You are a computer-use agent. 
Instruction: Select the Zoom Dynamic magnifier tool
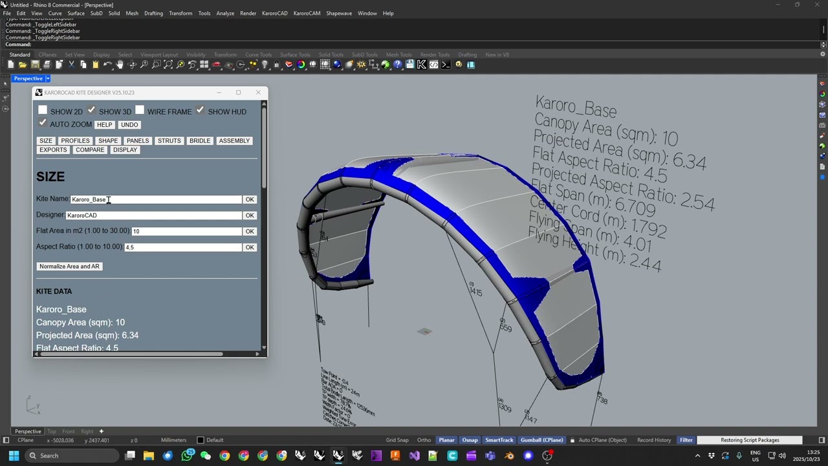144,65
